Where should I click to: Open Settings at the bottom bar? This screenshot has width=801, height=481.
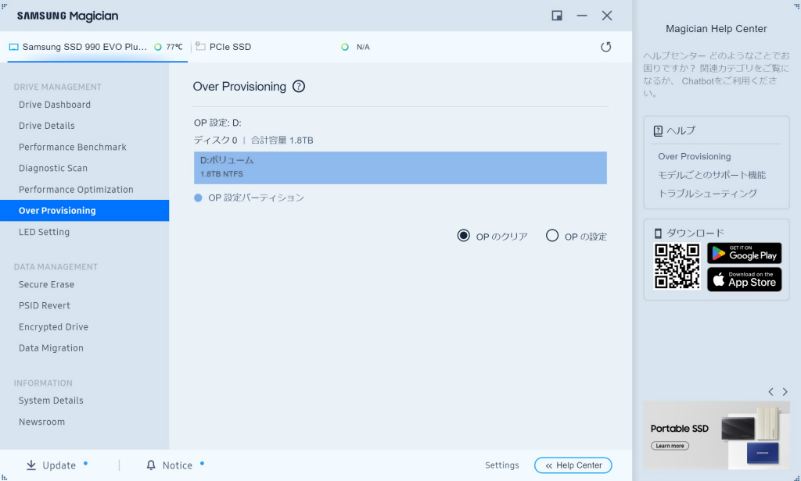click(x=501, y=465)
